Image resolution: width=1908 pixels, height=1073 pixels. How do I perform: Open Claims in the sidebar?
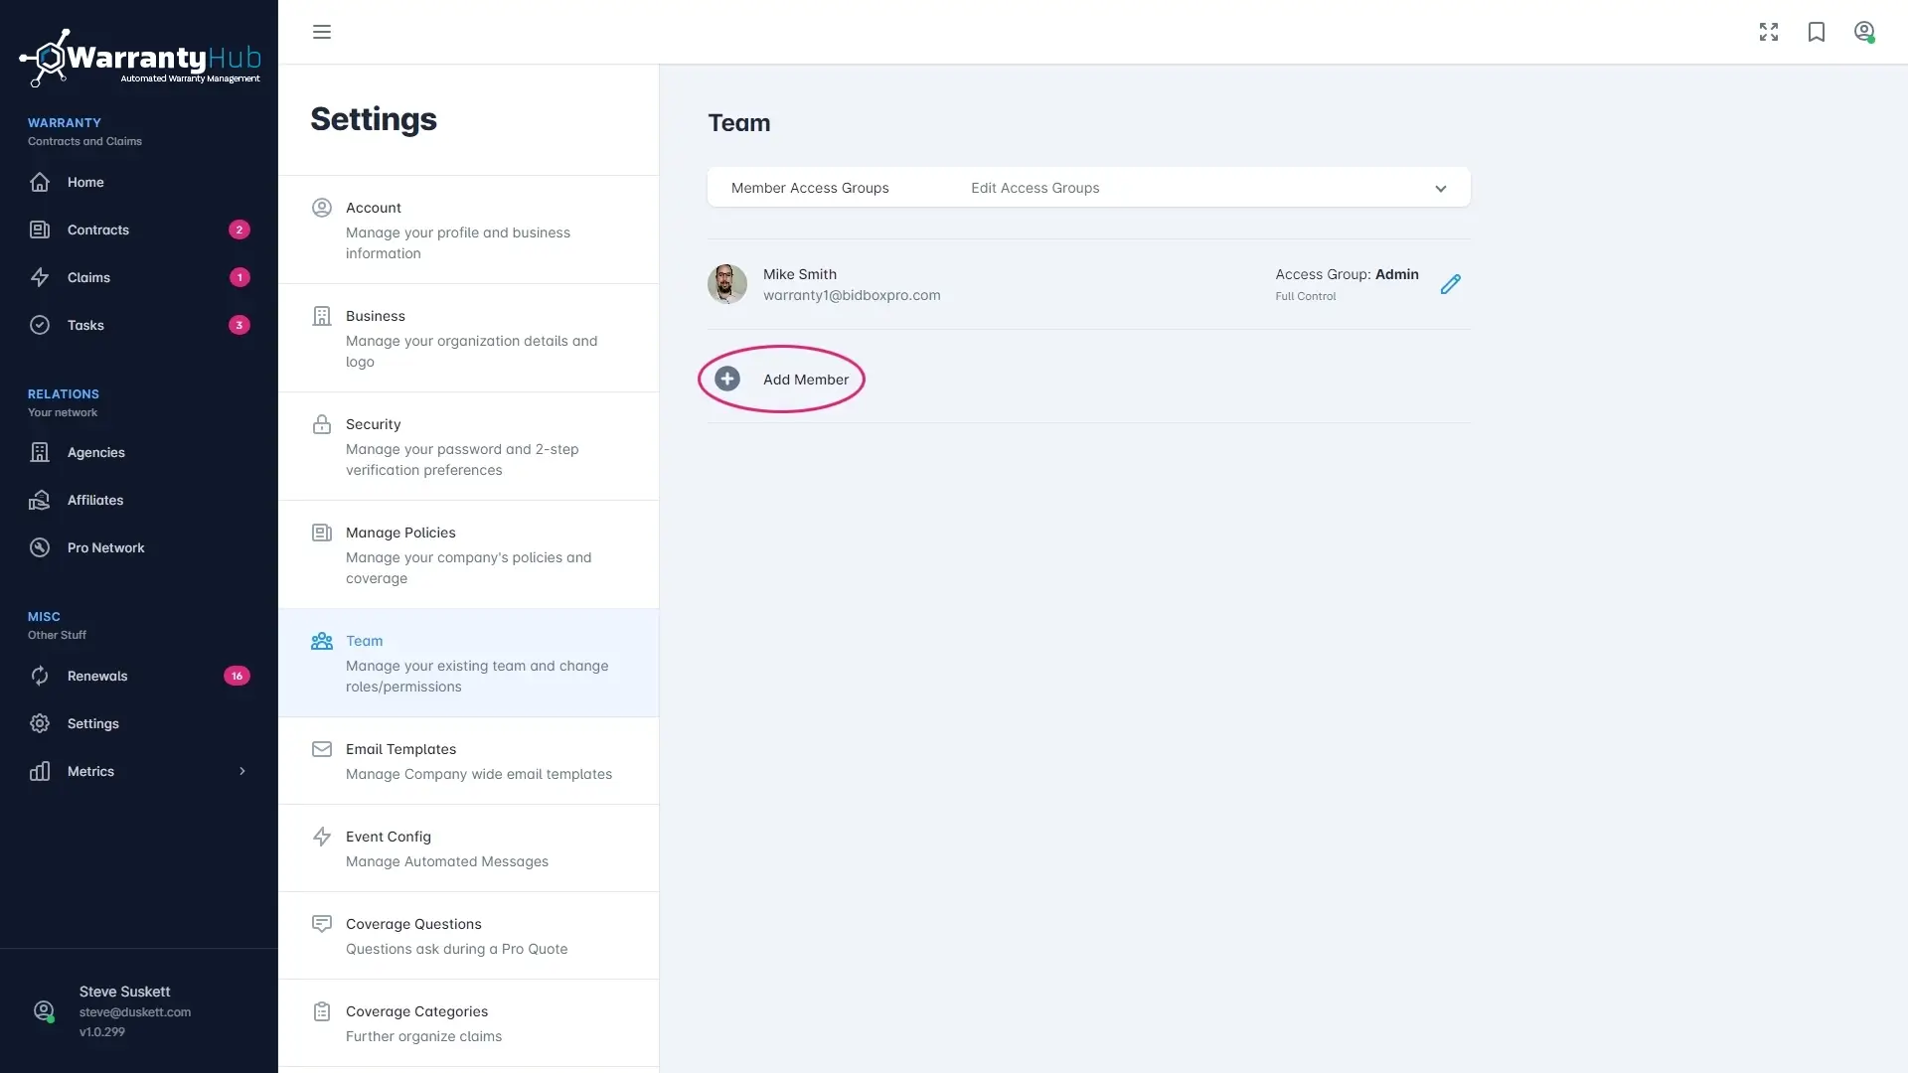point(88,277)
